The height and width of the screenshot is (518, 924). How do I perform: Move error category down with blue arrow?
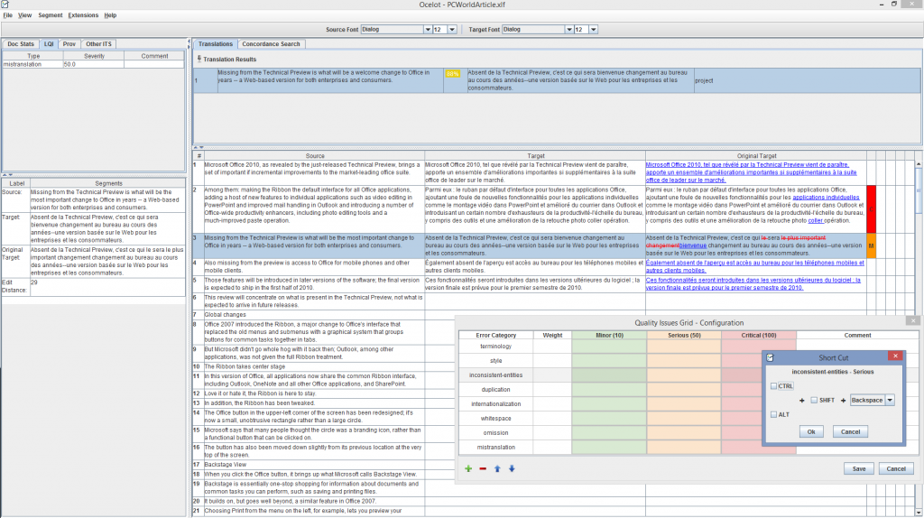pyautogui.click(x=512, y=469)
